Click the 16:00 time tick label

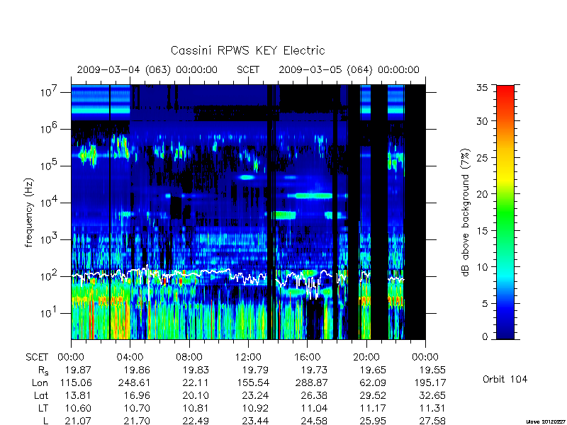(307, 358)
